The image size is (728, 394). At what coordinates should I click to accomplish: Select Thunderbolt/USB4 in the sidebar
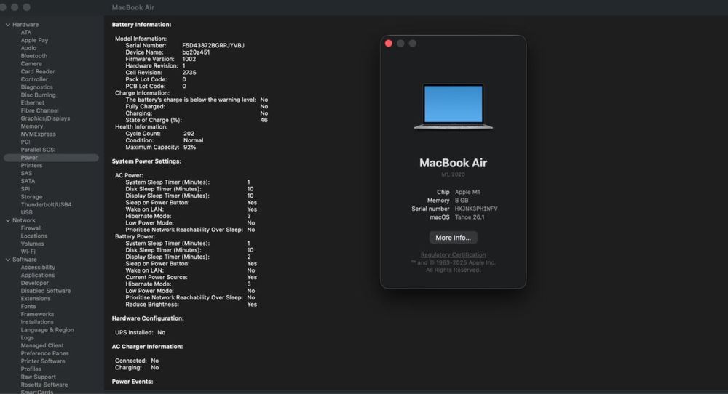[46, 205]
